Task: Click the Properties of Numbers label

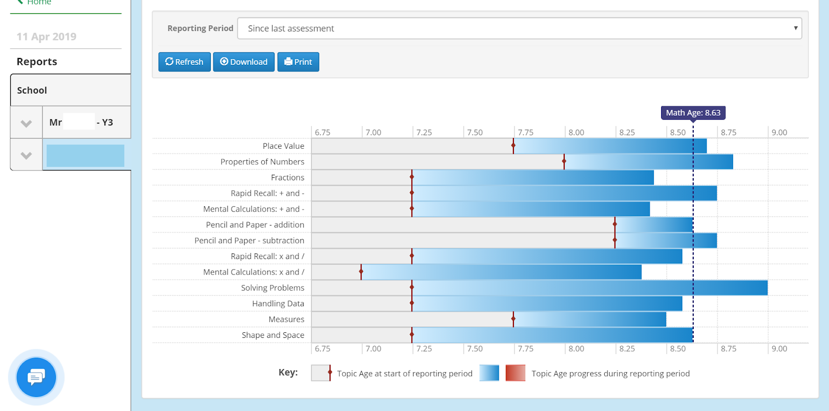Action: pos(262,162)
